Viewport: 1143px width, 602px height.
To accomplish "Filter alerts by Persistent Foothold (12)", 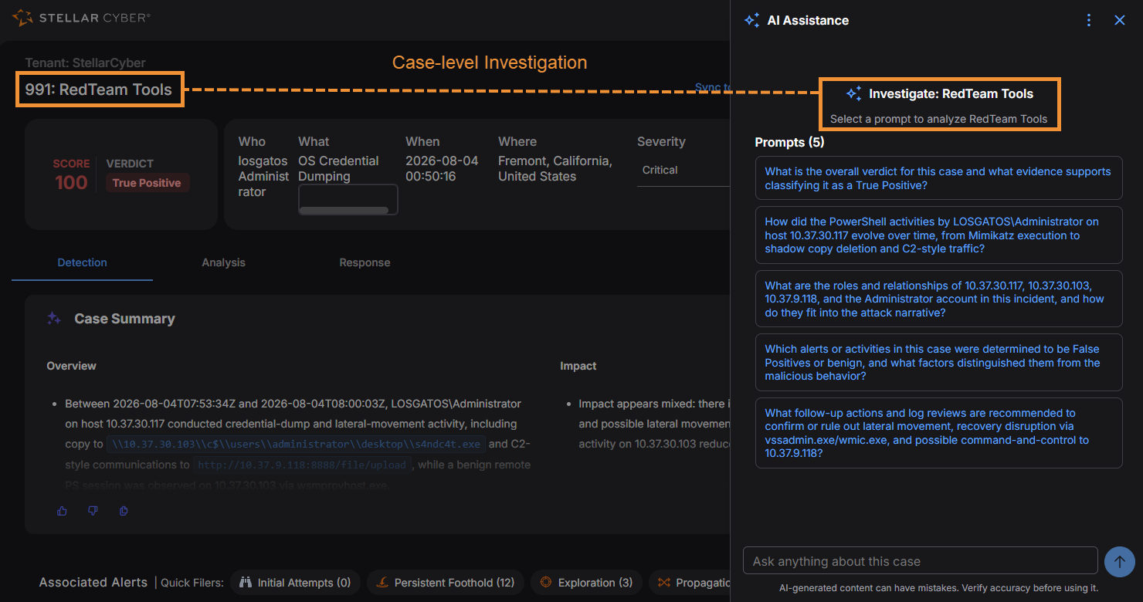I will 446,583.
